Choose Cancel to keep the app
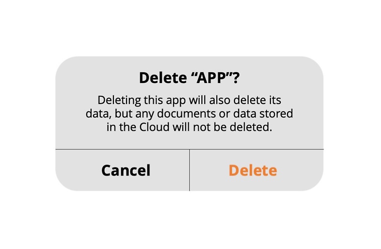381x249 pixels. click(x=122, y=170)
